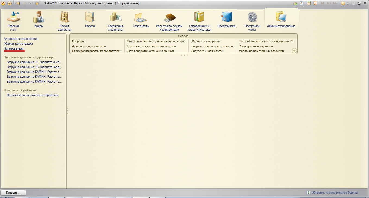The height and width of the screenshot is (198, 369).
Task: Open the Рабочий стол section
Action: coord(13,21)
